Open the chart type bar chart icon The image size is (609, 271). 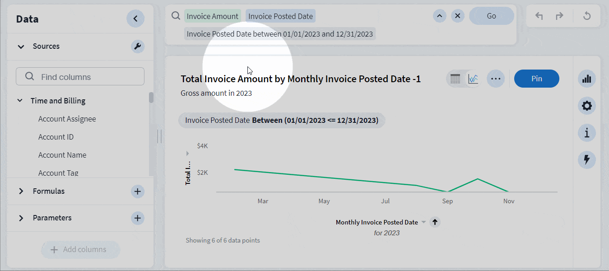[586, 79]
